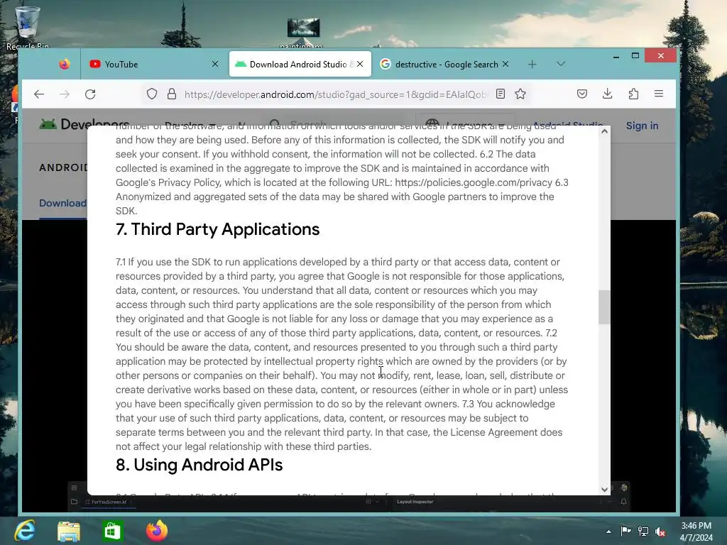Click the heading 8. Using Android APIs
The image size is (727, 545).
[x=199, y=465]
